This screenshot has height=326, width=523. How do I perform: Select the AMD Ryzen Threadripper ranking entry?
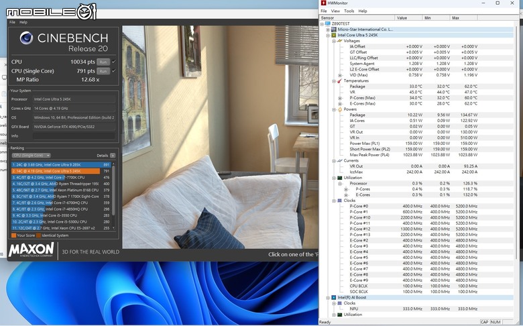[x=61, y=184]
